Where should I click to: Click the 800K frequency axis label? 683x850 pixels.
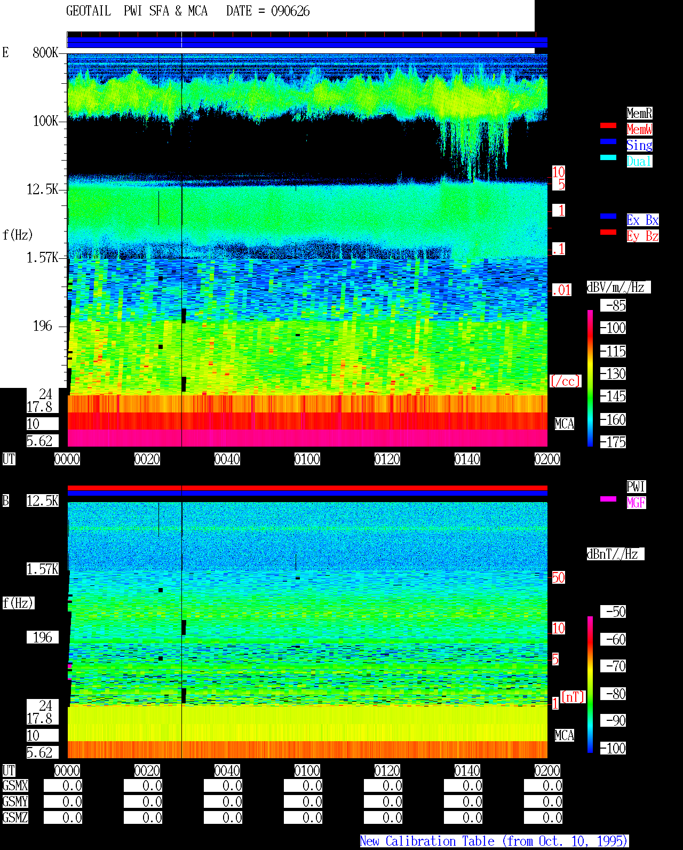click(x=45, y=52)
